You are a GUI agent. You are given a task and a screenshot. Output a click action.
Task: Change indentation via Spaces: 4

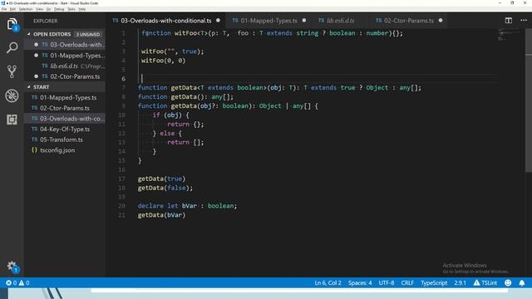[360, 282]
